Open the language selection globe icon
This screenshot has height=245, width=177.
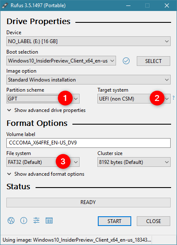point(11,220)
